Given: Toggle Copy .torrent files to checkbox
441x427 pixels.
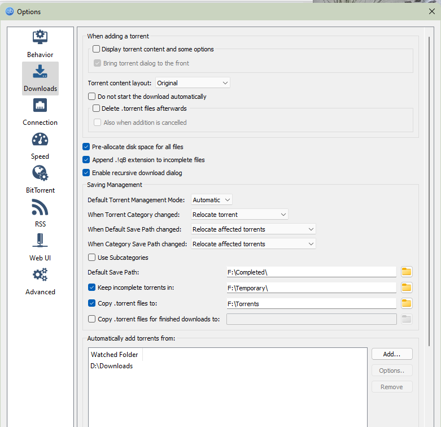Looking at the screenshot, I should click(91, 303).
